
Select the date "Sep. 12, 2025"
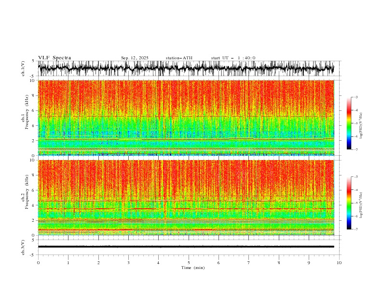135,58
